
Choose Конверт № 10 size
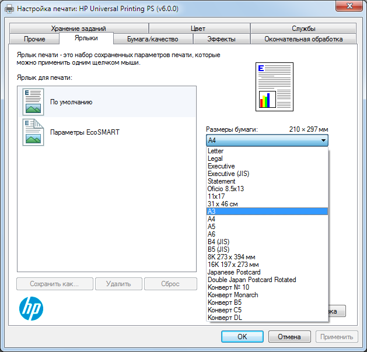(267, 287)
